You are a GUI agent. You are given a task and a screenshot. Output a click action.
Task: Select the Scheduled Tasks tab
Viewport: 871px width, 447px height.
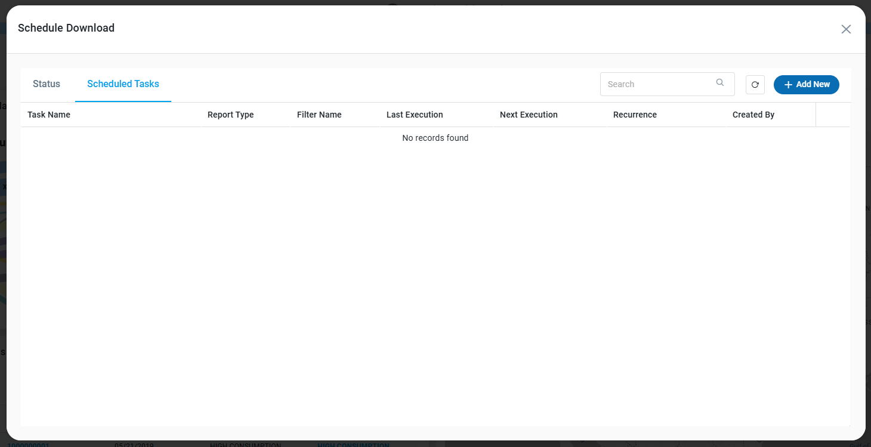123,84
